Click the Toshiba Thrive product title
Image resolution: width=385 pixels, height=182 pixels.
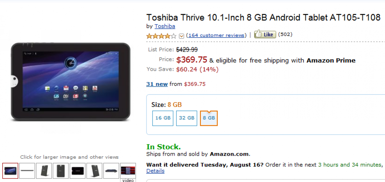263,17
